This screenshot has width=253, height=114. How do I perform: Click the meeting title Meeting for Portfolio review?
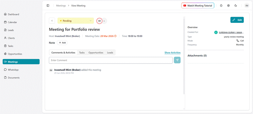tap(74, 29)
